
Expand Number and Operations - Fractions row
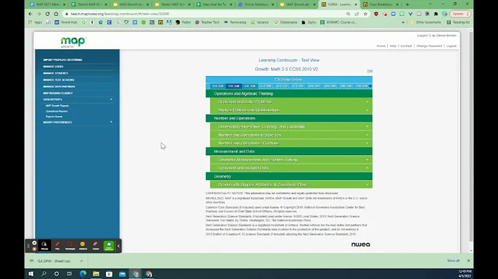(291, 144)
